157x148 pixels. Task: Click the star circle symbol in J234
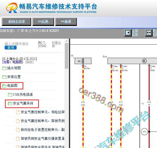(x=144, y=61)
